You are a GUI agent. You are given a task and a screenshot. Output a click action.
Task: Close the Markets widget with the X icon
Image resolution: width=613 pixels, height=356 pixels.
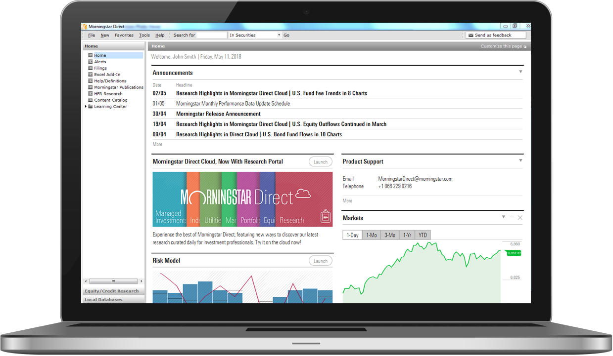click(520, 217)
